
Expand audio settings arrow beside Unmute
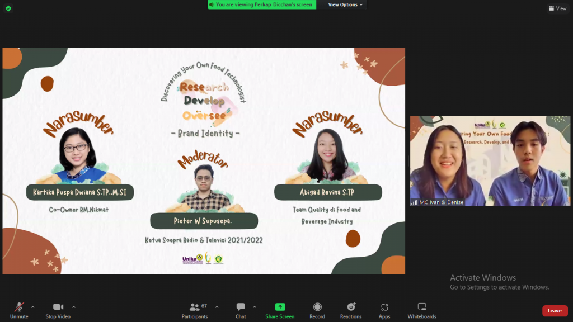click(32, 307)
